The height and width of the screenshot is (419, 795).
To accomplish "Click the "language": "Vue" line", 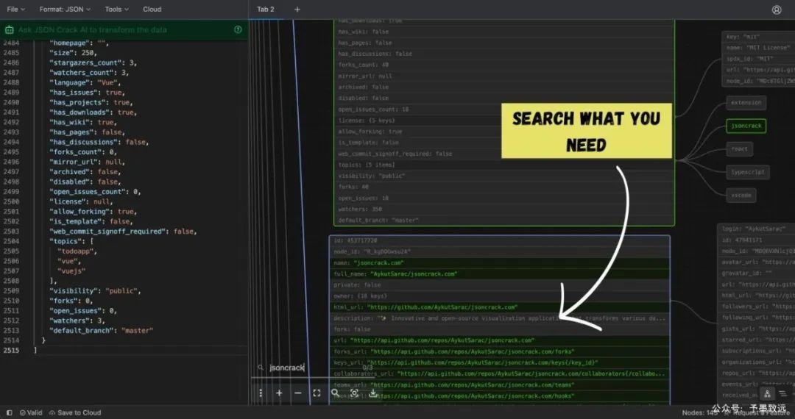I will coord(85,82).
